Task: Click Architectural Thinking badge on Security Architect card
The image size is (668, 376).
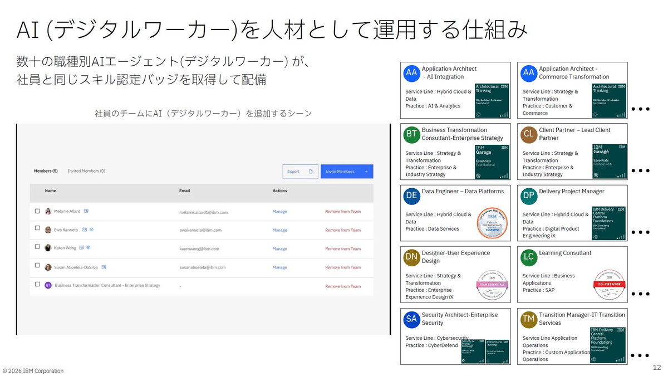Action: 497,351
